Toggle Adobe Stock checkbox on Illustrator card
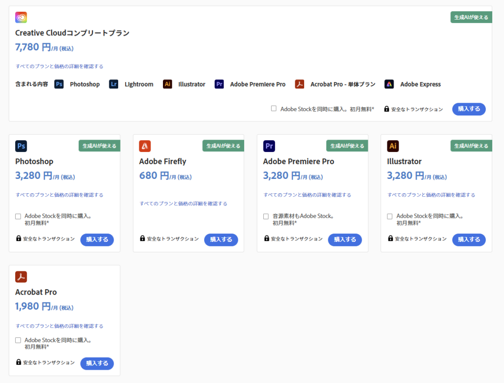Screen dimensions: 504x383 point(390,216)
